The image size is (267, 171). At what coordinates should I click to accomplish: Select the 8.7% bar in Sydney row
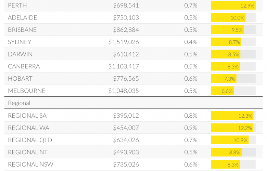pyautogui.click(x=226, y=42)
